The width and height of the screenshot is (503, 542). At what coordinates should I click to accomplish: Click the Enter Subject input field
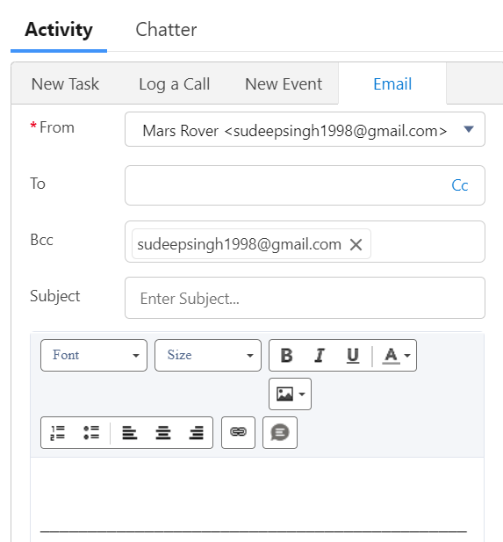(x=305, y=298)
